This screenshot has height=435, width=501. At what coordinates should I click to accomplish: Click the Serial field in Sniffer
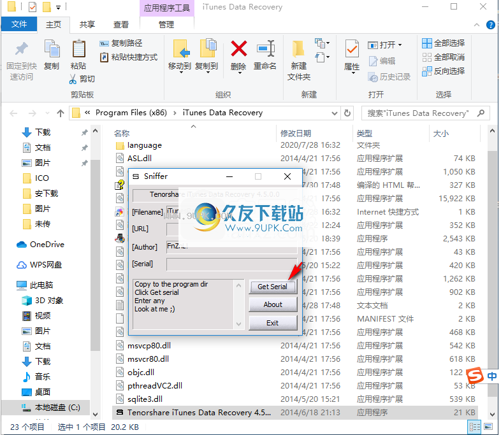coord(231,264)
